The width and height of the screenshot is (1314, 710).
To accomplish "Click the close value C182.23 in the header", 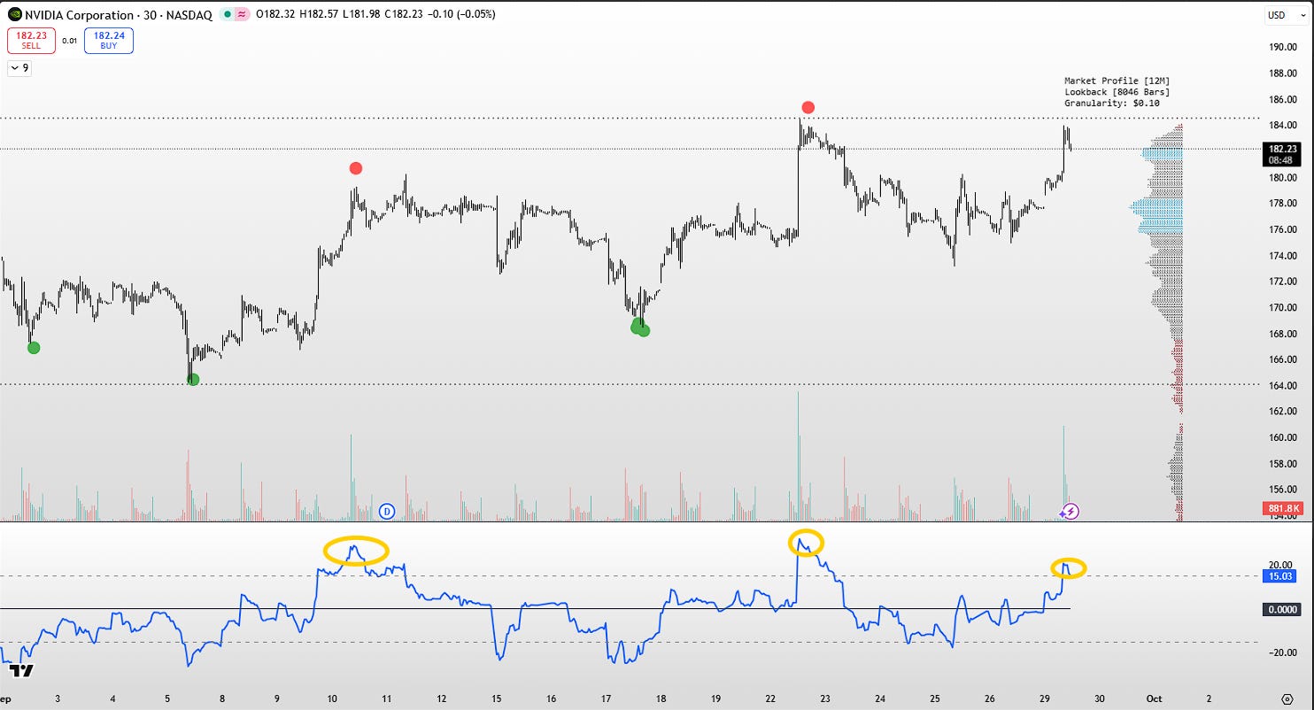I will click(x=402, y=15).
